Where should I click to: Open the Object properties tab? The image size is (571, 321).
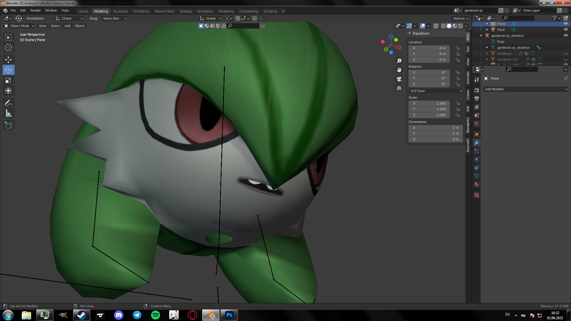pos(477,134)
